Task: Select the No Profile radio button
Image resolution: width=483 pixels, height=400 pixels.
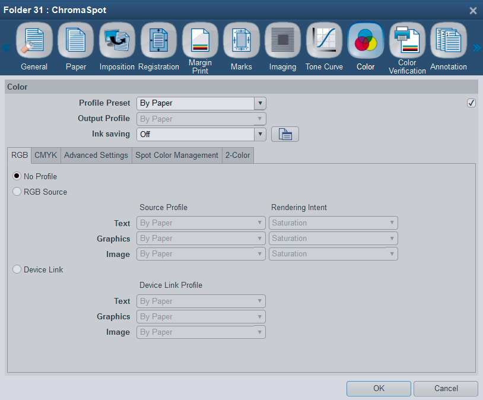Action: [x=17, y=176]
